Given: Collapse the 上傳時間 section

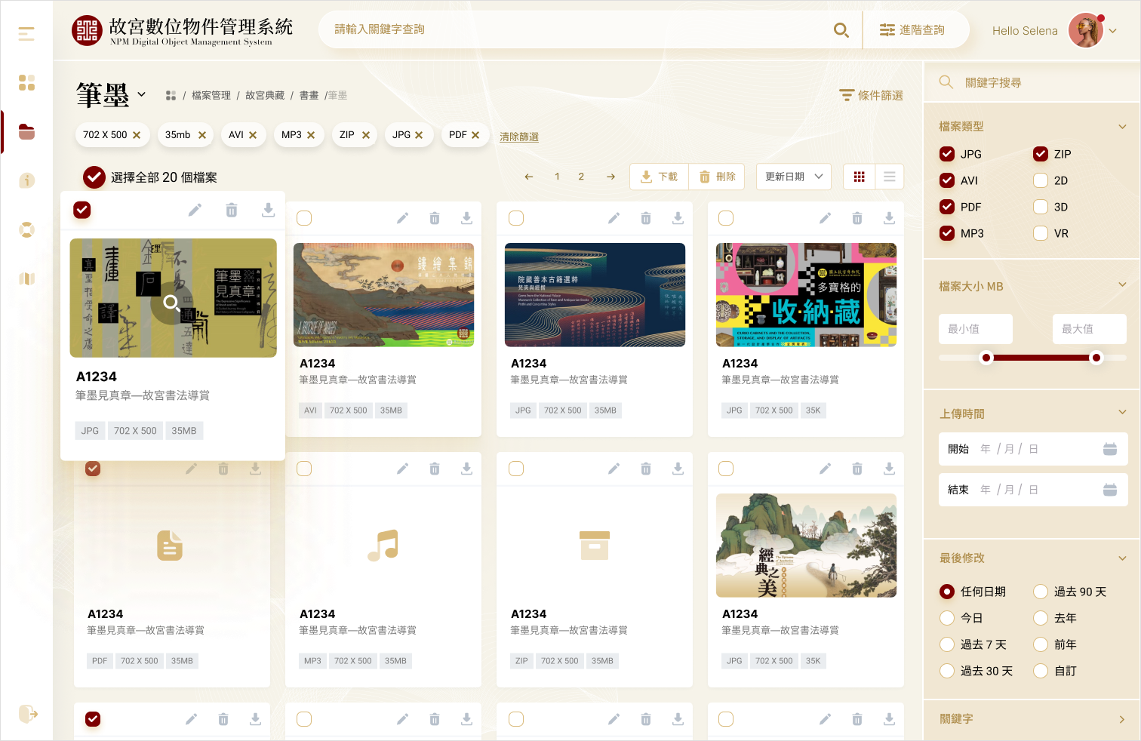Looking at the screenshot, I should click(x=1122, y=412).
